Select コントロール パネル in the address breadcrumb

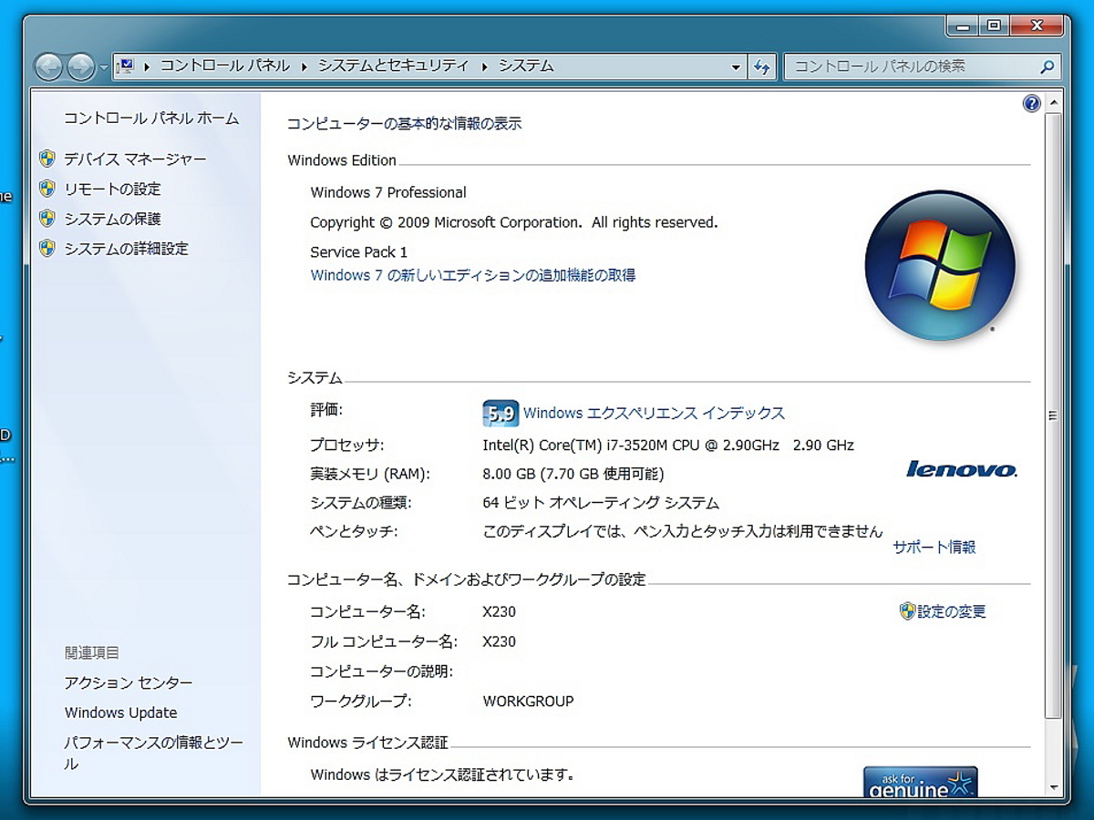(225, 66)
